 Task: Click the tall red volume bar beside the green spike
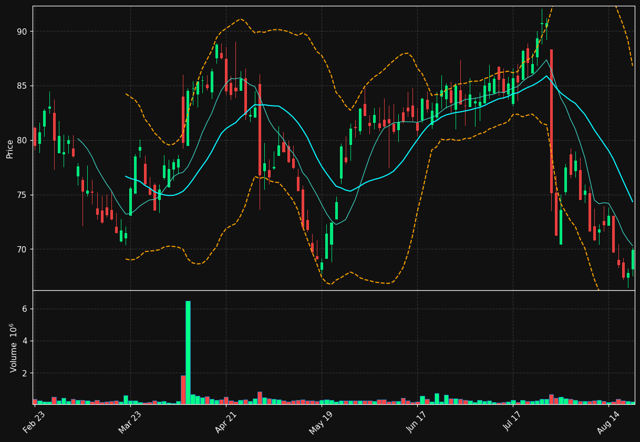[x=183, y=390]
